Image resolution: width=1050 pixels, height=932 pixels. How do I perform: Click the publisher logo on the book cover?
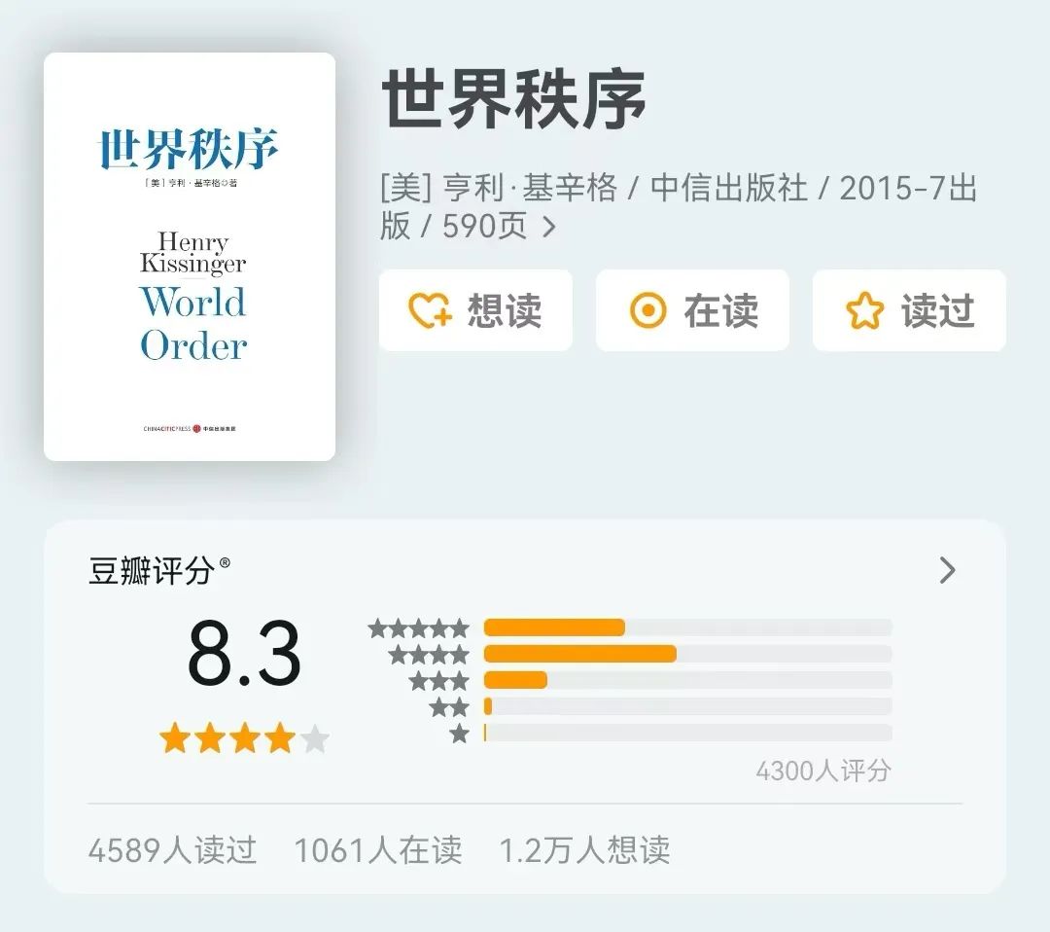point(192,428)
